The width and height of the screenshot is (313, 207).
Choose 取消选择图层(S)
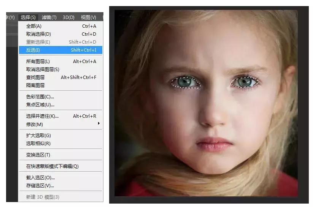click(61, 70)
